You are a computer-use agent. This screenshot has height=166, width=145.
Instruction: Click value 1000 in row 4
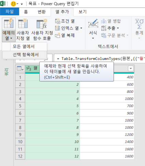(107, 99)
